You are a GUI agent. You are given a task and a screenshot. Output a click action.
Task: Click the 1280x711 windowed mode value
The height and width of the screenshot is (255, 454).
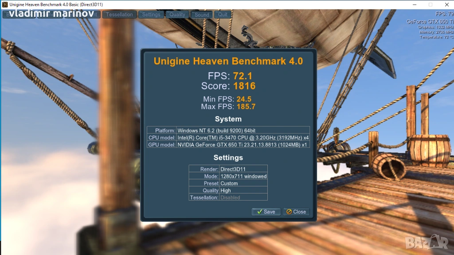click(243, 176)
